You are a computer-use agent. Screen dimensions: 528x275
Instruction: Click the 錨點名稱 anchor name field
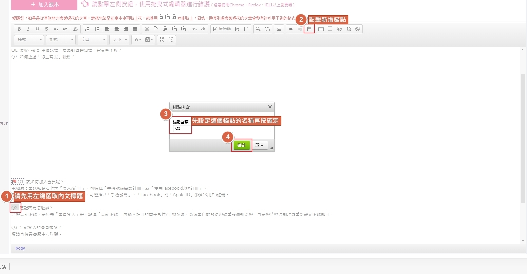(x=222, y=128)
